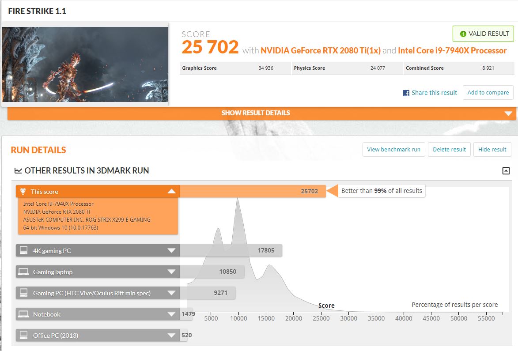Collapse the This score details arrow
518x351 pixels.
pos(171,191)
